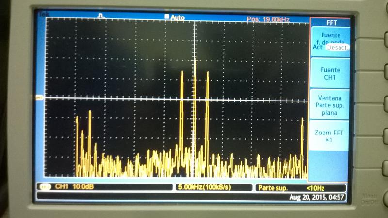388x218 pixels.
Task: Click the empty bottom menu slot below Zoom FFT
Action: (330, 165)
